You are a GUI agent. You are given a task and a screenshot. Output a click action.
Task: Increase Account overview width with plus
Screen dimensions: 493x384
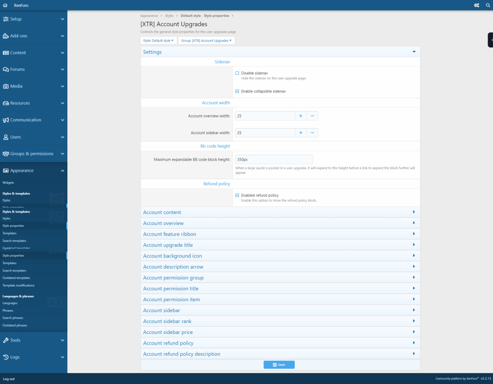tap(301, 116)
